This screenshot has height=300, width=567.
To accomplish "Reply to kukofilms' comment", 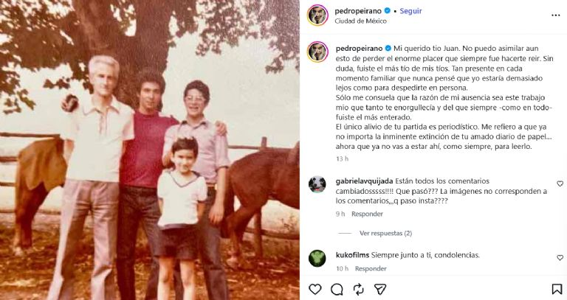I will pos(371,268).
